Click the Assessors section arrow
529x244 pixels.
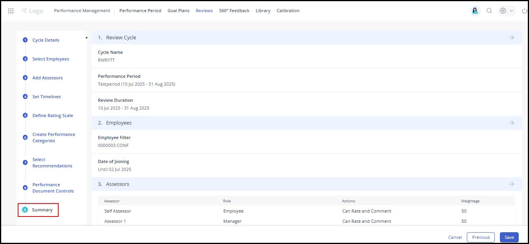511,184
